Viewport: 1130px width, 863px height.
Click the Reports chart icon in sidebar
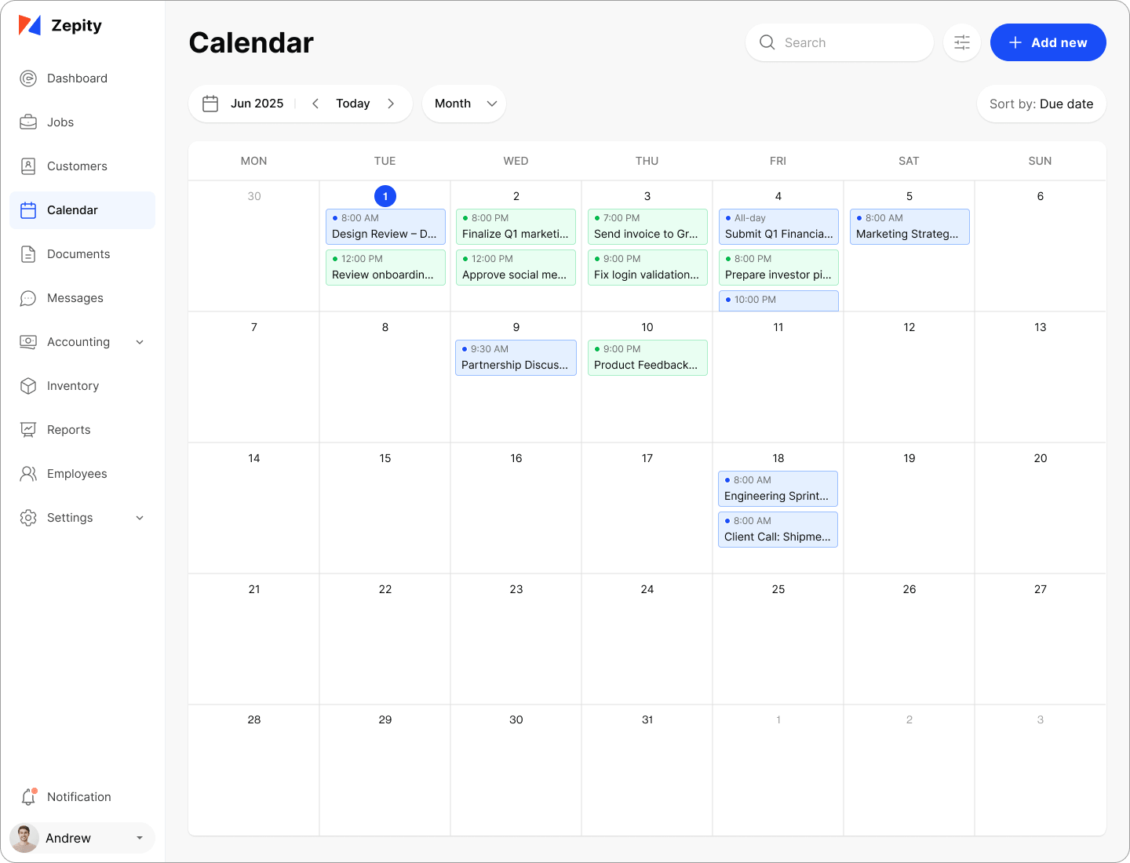pos(28,430)
